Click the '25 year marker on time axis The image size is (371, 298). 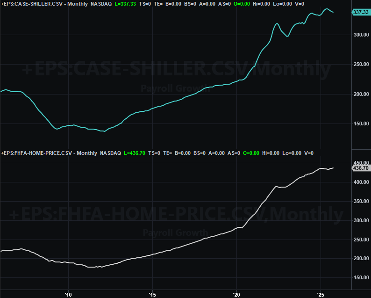click(x=321, y=294)
